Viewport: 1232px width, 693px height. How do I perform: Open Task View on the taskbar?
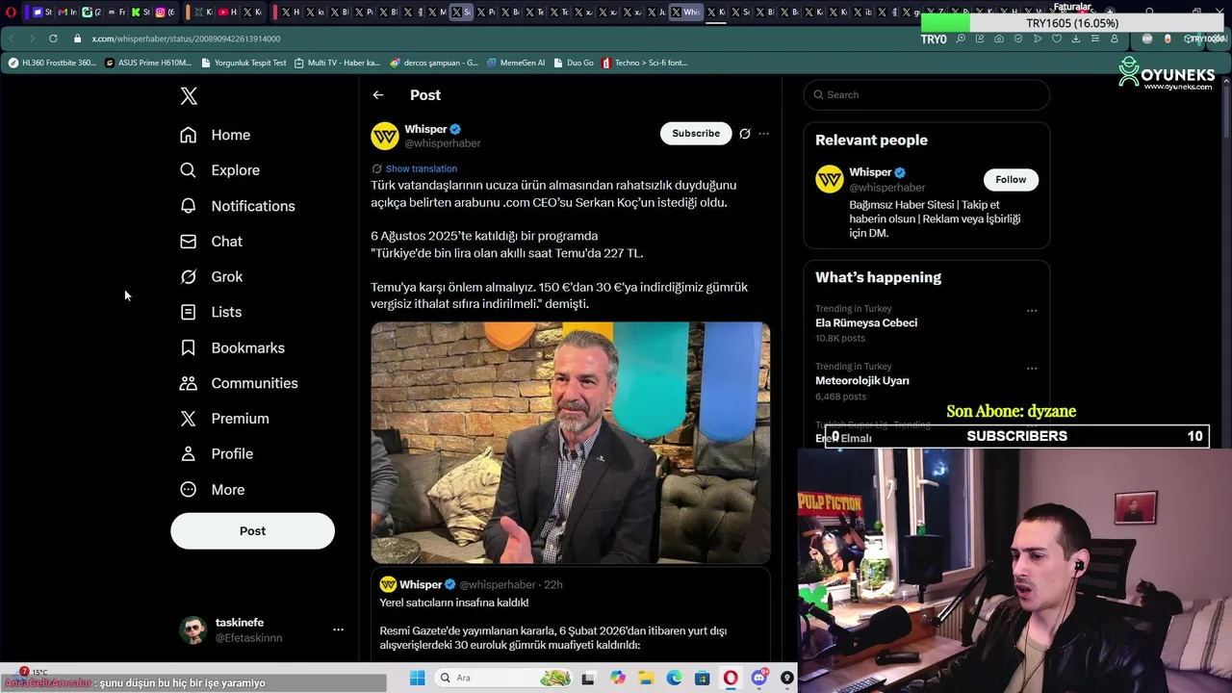(x=588, y=679)
